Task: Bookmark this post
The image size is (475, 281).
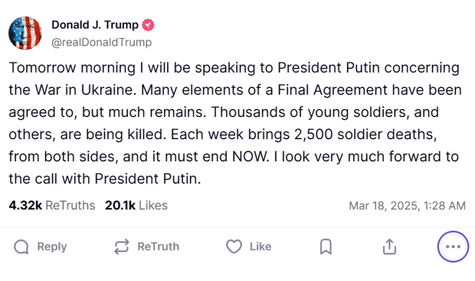Action: pos(326,247)
